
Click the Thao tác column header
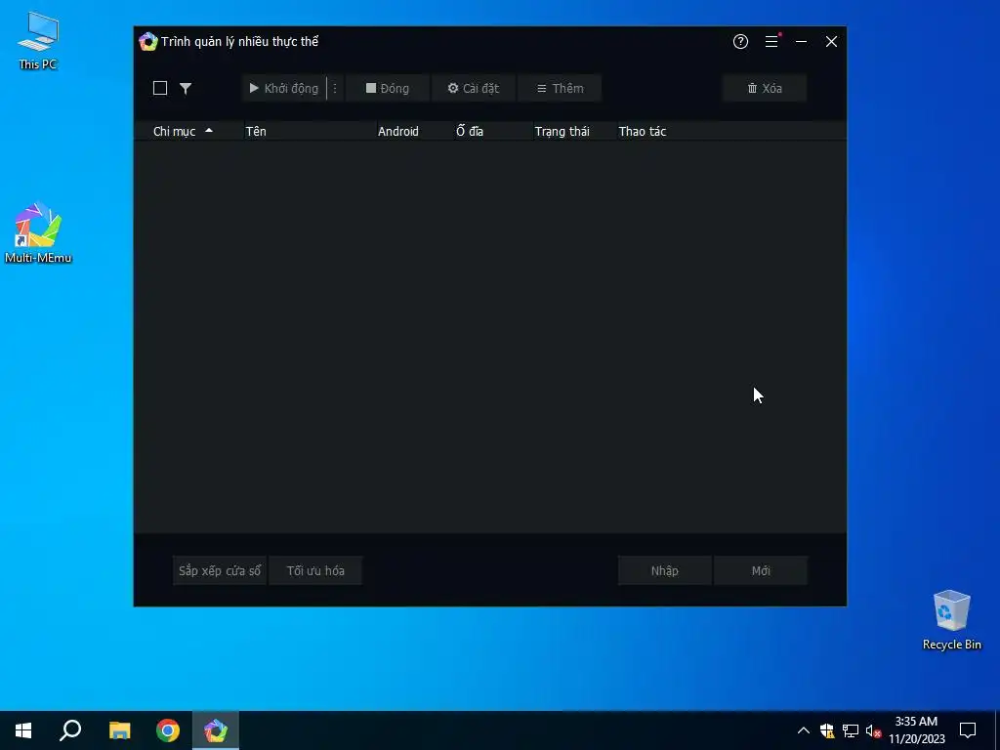[643, 132]
